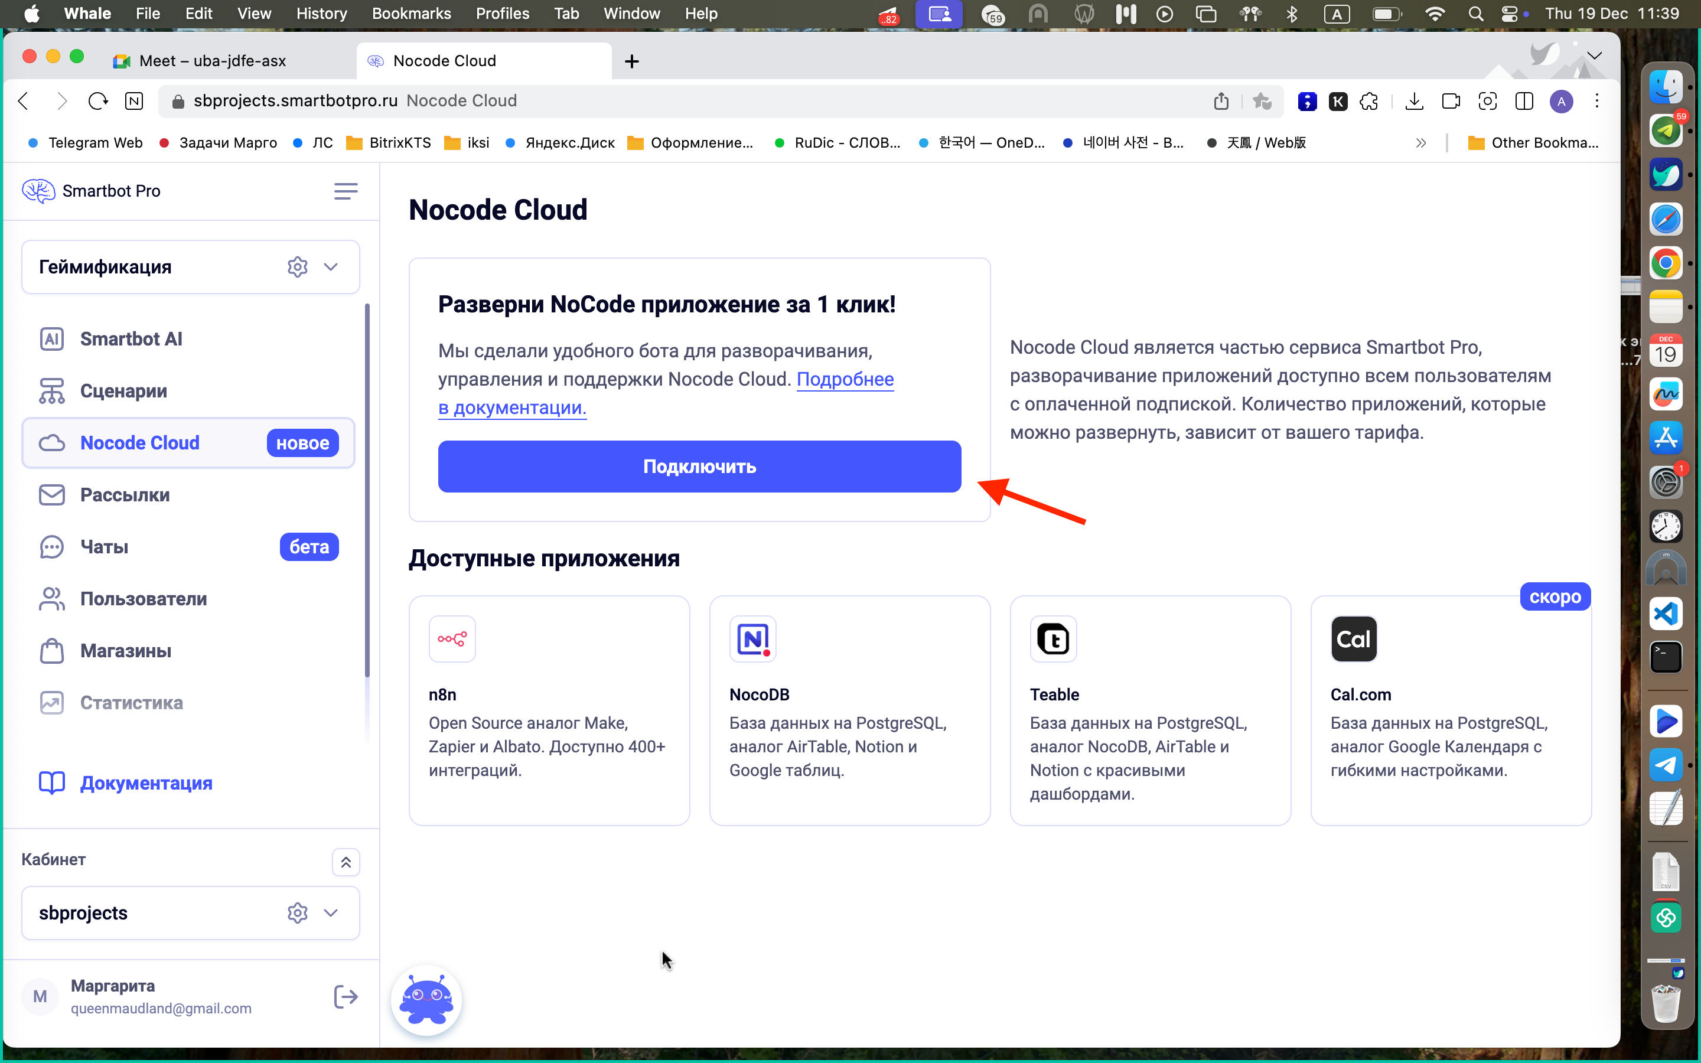Open BitrixKTS bookmark folder
The width and height of the screenshot is (1701, 1063).
(x=389, y=143)
